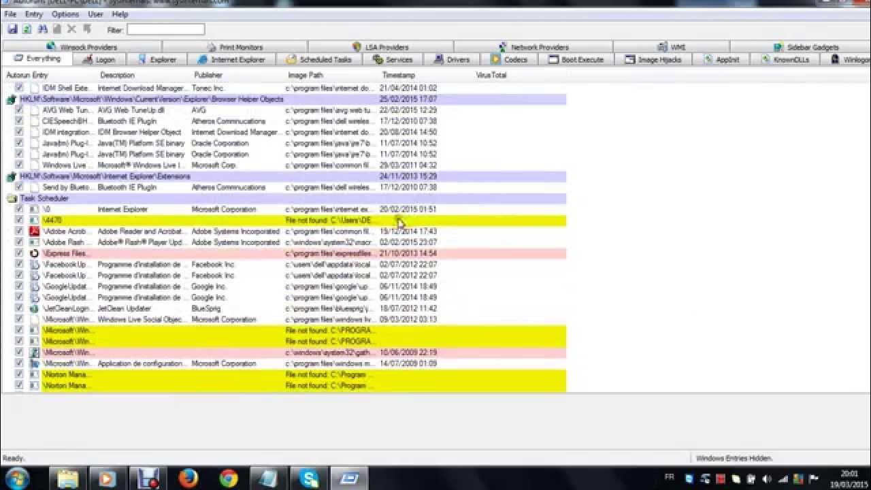This screenshot has height=490, width=871.
Task: Uncheck the Express Files task checkbox
Action: pyautogui.click(x=19, y=253)
